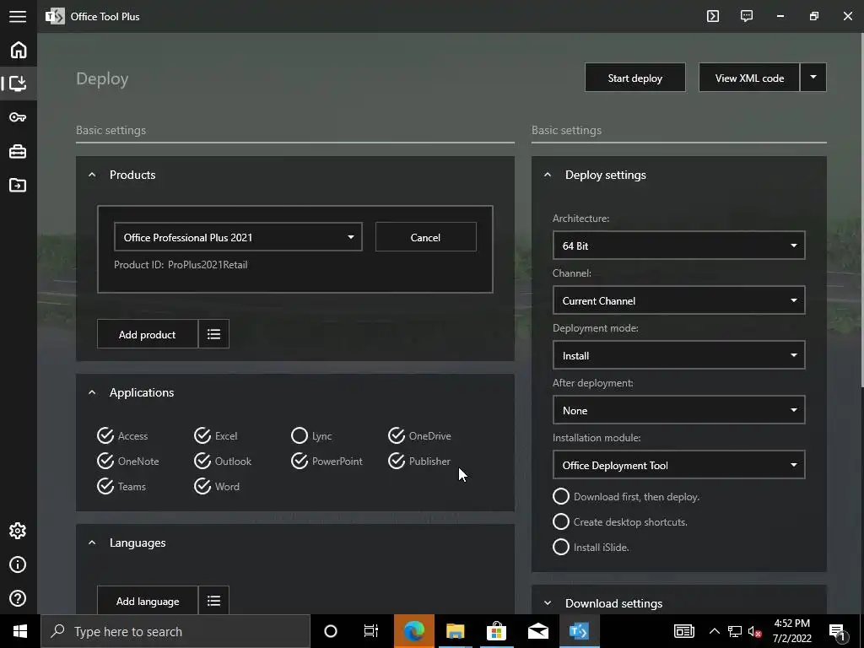Collapse the Deploy settings section
Viewport: 864px width, 648px height.
point(548,175)
